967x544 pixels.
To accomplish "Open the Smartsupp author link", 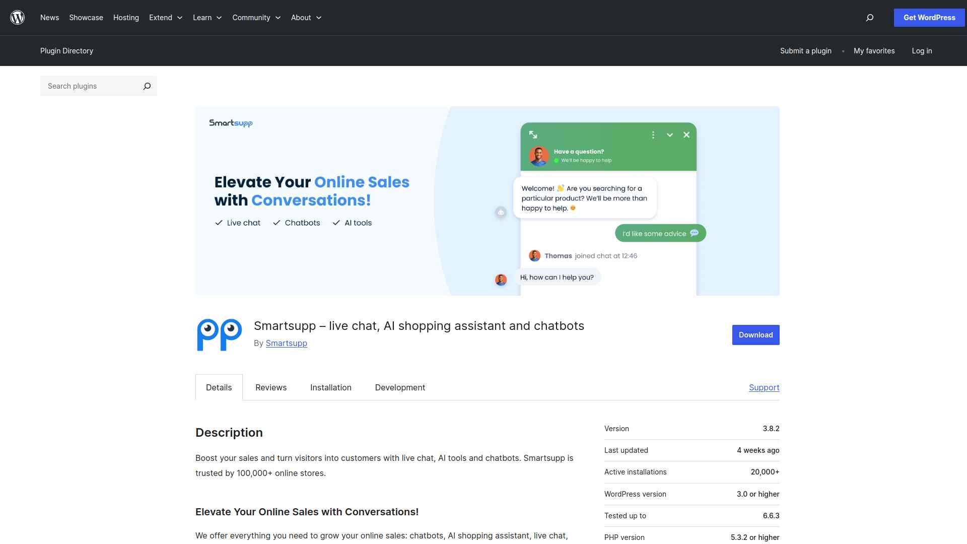I will point(287,343).
